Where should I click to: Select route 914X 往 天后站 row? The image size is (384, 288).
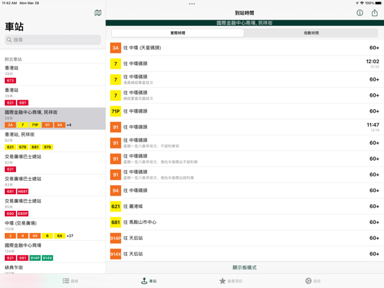click(245, 254)
